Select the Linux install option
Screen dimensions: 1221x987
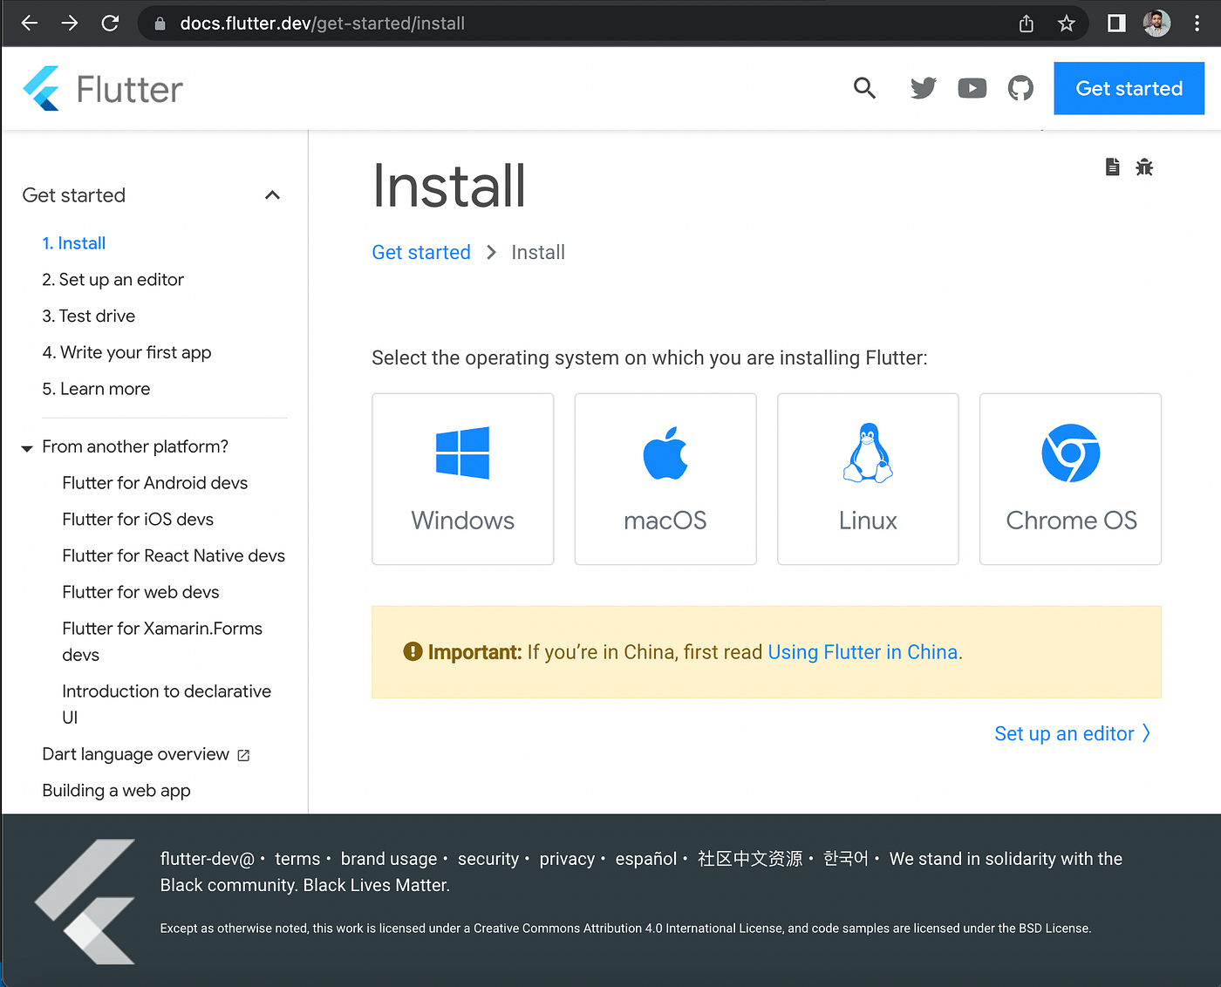click(x=867, y=479)
